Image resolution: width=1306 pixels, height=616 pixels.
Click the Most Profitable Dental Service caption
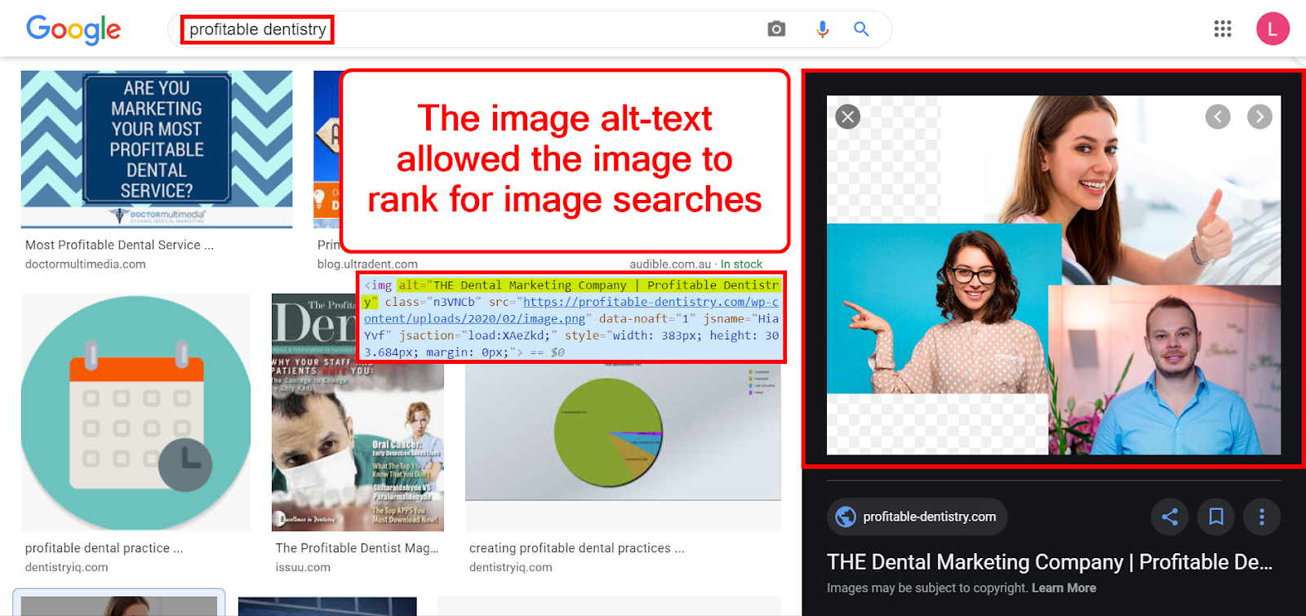pos(119,245)
